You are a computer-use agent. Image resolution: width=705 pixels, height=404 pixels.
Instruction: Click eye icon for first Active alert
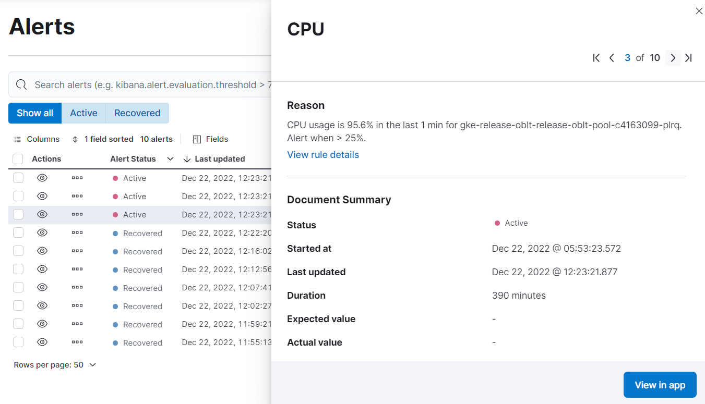42,178
